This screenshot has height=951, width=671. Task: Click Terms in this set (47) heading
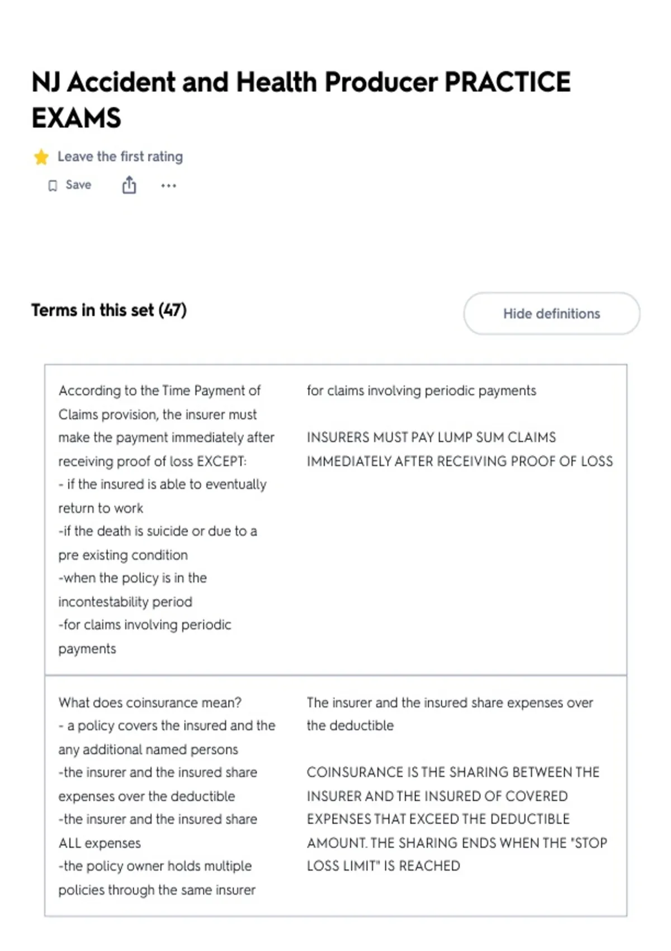pos(109,310)
